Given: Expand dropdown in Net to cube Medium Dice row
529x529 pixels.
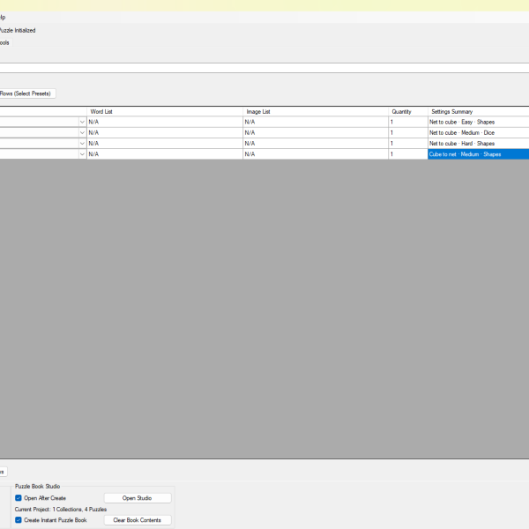Looking at the screenshot, I should pyautogui.click(x=82, y=132).
